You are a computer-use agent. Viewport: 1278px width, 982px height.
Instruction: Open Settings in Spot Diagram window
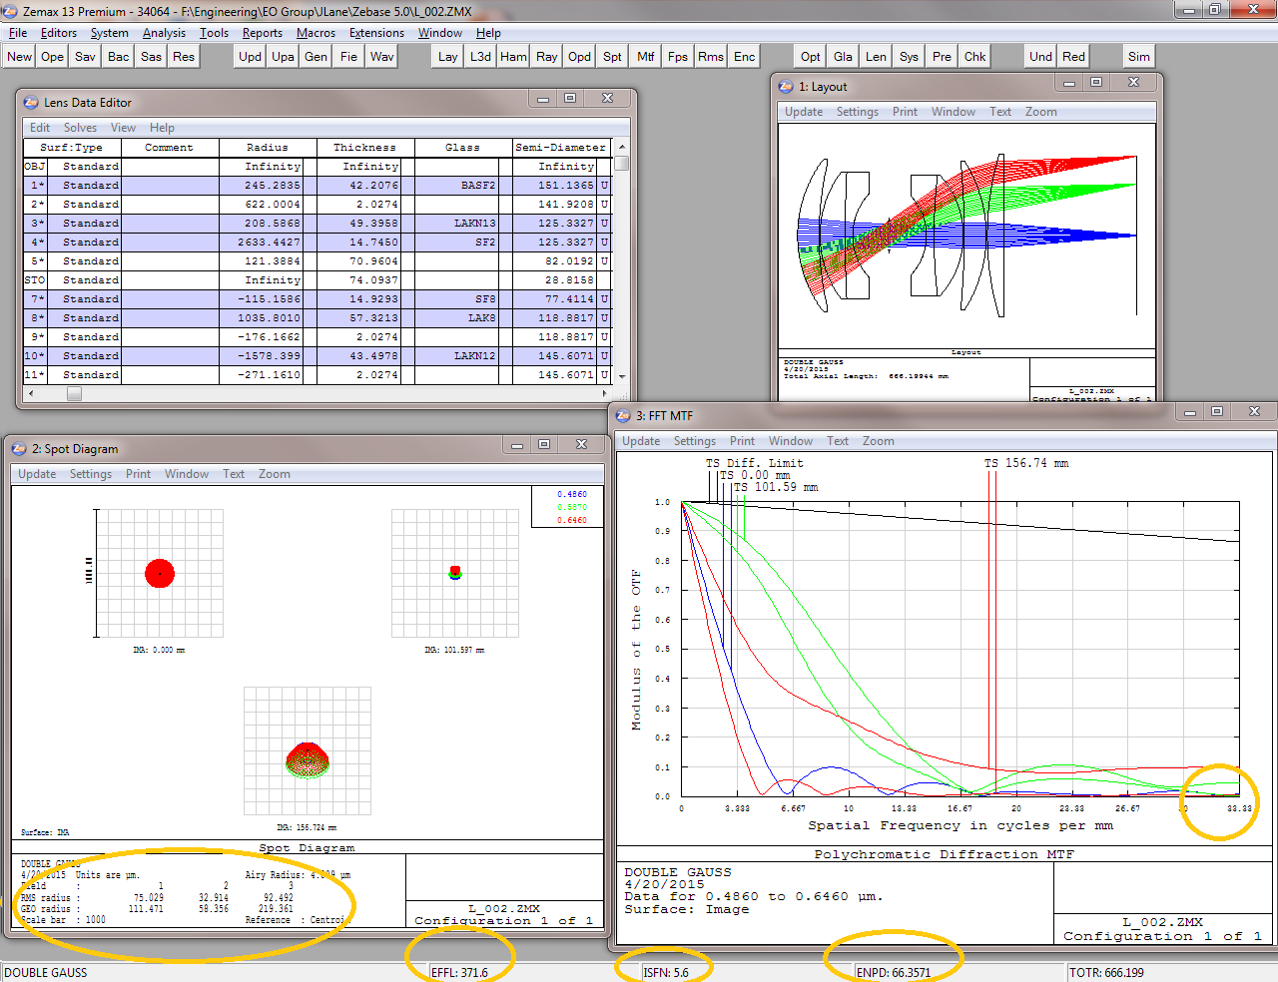click(x=91, y=474)
